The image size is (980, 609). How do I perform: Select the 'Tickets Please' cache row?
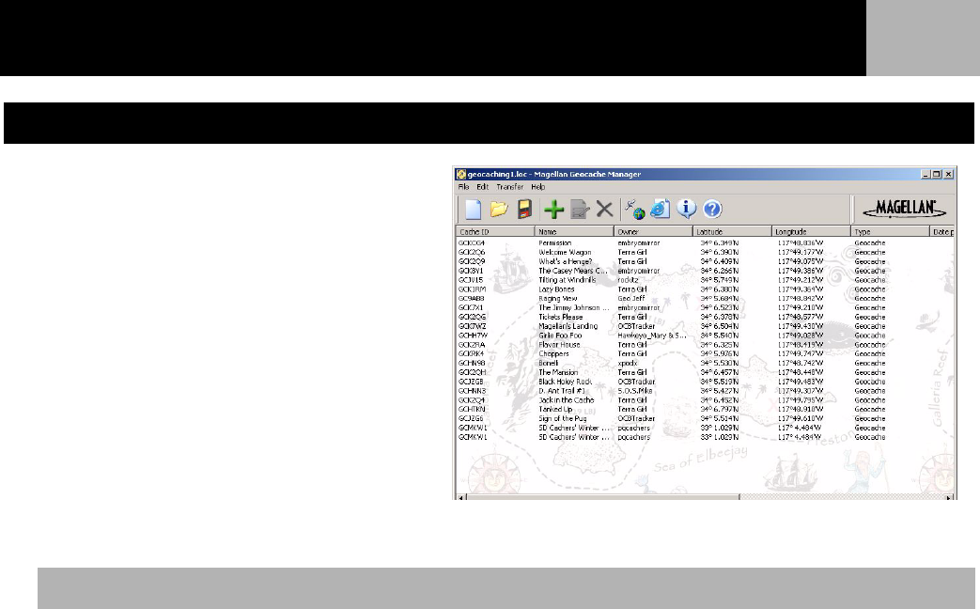pyautogui.click(x=705, y=317)
